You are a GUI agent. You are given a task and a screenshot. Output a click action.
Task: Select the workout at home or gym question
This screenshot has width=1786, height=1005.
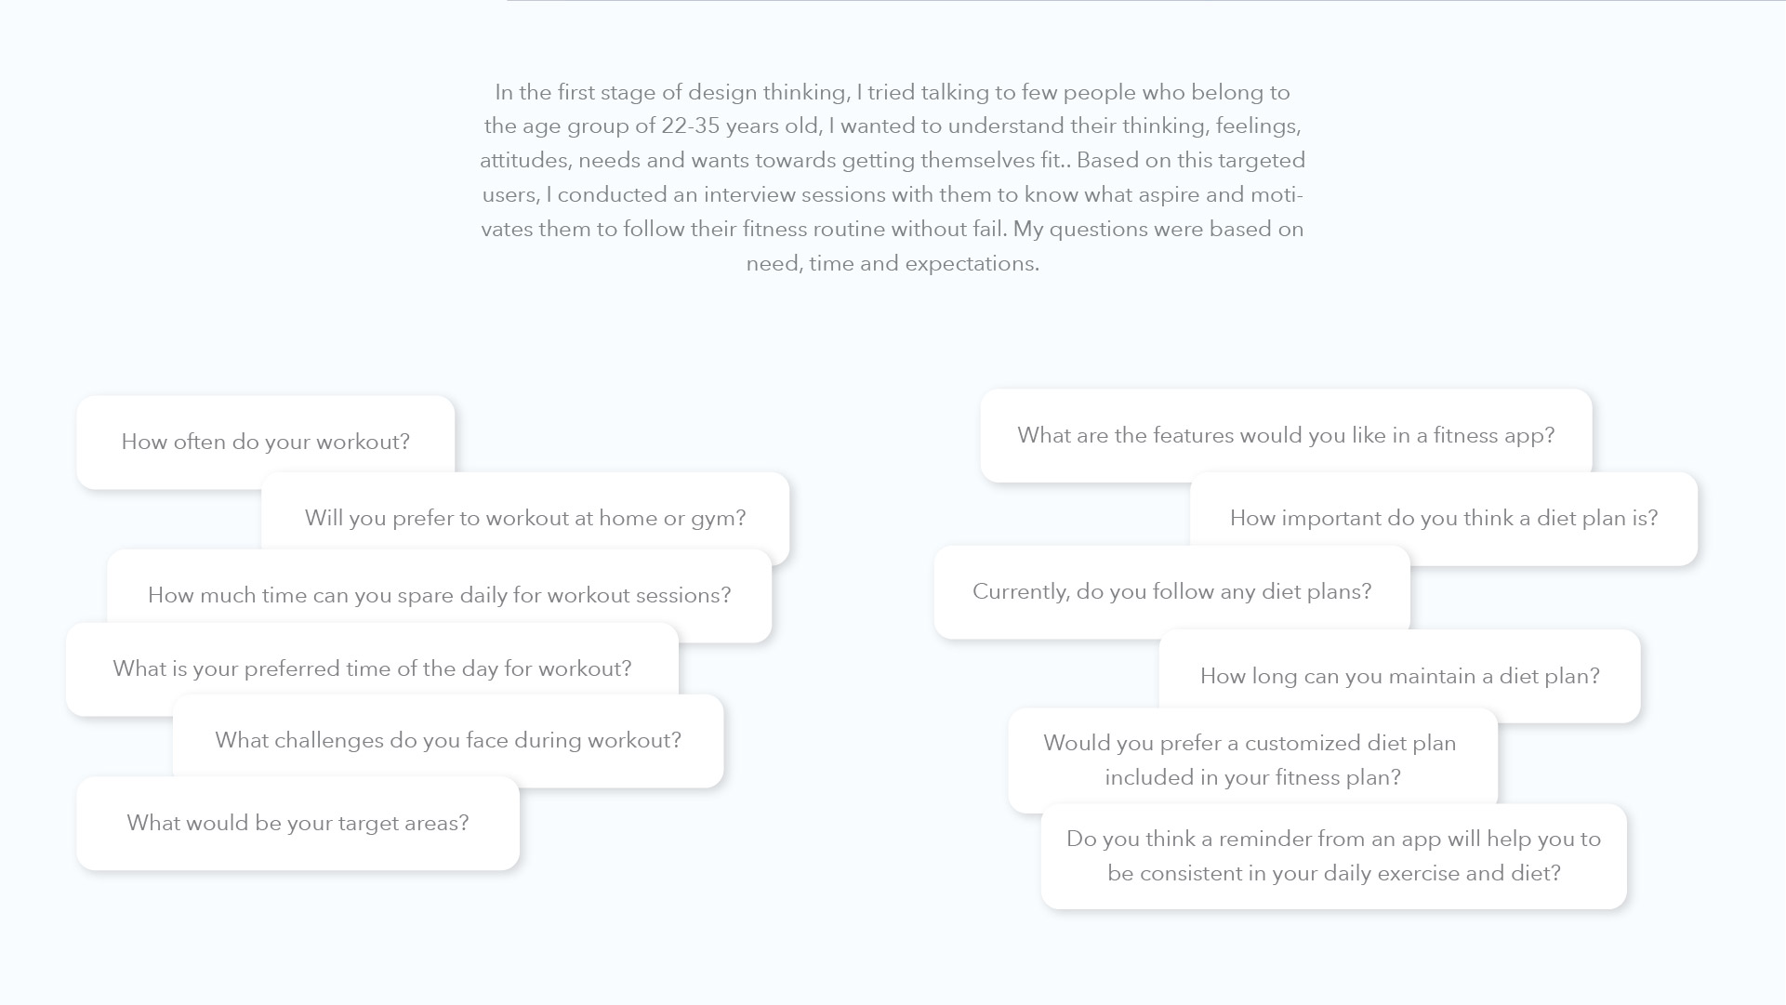(525, 518)
